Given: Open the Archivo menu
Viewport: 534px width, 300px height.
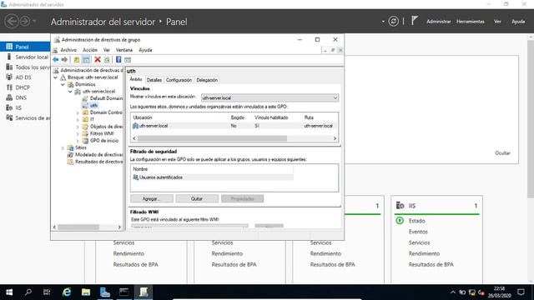Looking at the screenshot, I should tap(68, 50).
